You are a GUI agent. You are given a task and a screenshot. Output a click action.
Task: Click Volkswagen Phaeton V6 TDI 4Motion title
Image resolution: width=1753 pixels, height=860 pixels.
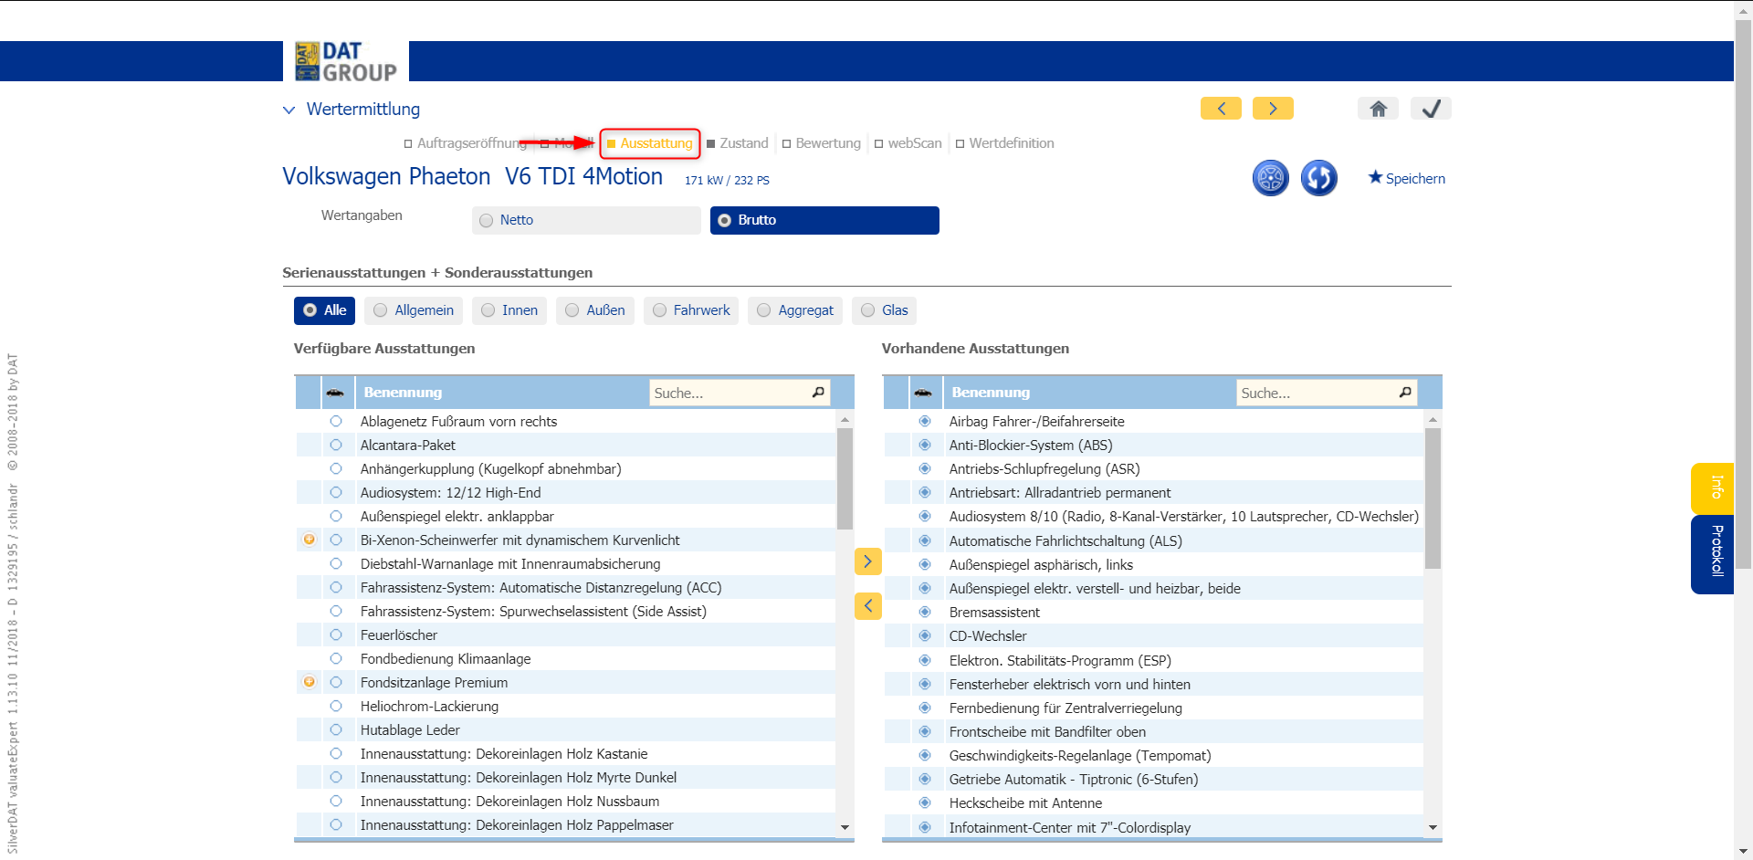472,176
